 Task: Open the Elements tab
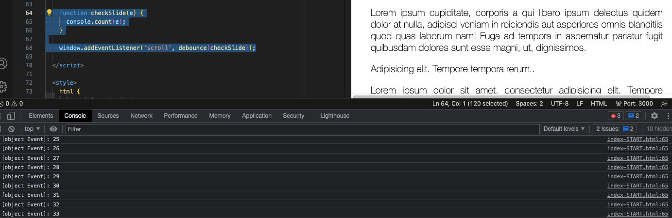tap(41, 116)
